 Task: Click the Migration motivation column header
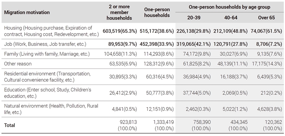[x=27, y=12]
